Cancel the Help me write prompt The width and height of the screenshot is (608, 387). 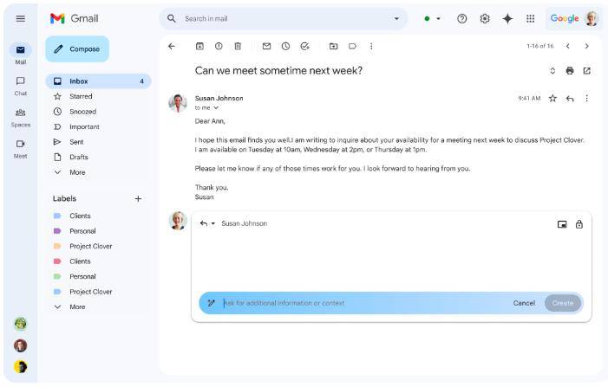pyautogui.click(x=524, y=303)
